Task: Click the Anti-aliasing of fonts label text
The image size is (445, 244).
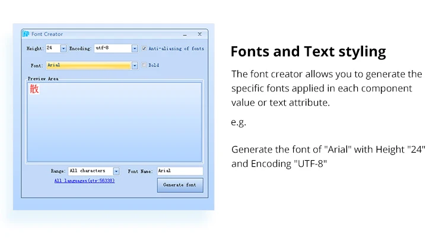Action: [x=176, y=49]
